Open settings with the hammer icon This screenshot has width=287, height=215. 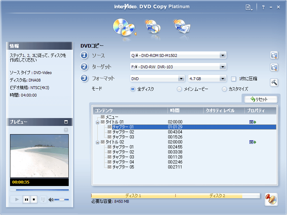click(x=274, y=82)
